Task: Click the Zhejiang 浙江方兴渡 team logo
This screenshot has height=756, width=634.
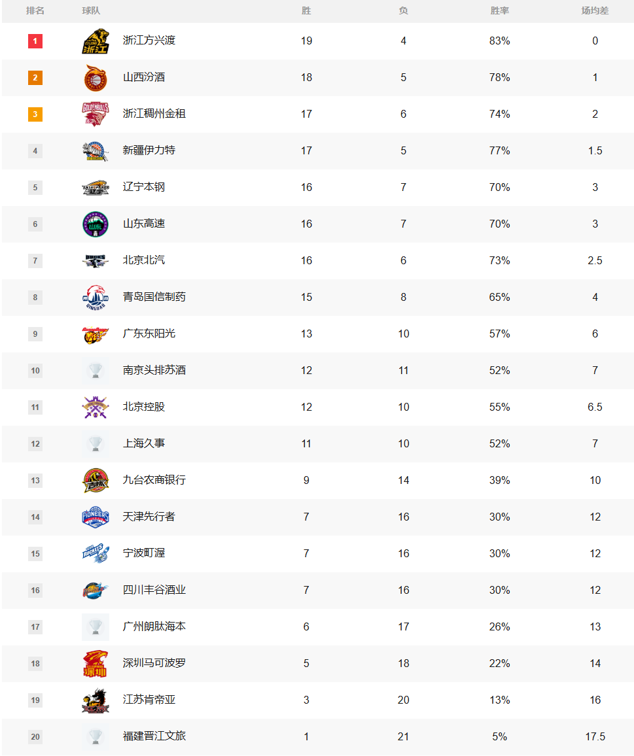Action: [96, 41]
